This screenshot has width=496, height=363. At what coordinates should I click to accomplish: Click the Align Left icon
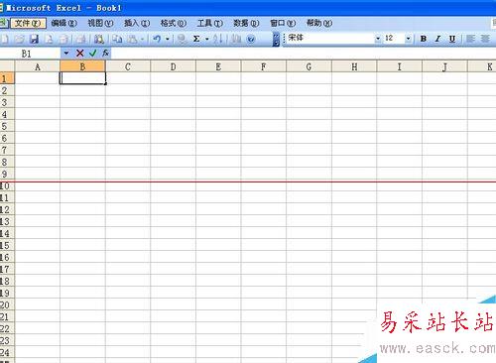[470, 39]
